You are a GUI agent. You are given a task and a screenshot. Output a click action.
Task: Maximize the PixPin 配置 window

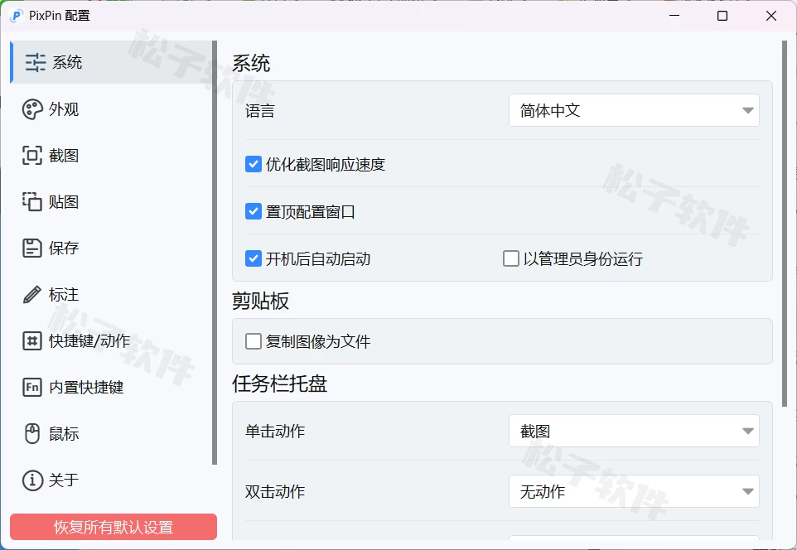(x=722, y=16)
